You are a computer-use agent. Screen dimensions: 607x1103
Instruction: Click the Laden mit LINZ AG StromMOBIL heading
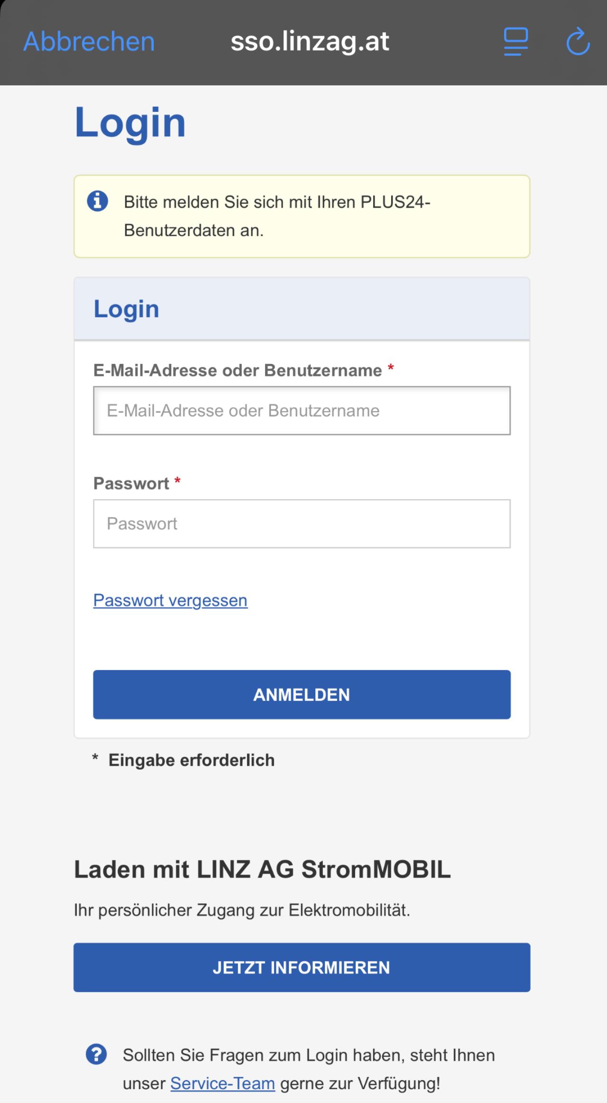pyautogui.click(x=262, y=869)
